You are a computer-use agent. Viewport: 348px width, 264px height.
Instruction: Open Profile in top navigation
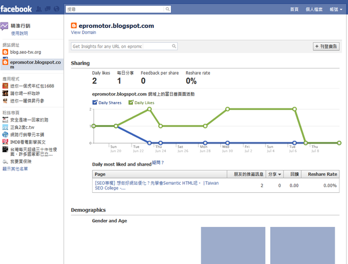pos(314,9)
